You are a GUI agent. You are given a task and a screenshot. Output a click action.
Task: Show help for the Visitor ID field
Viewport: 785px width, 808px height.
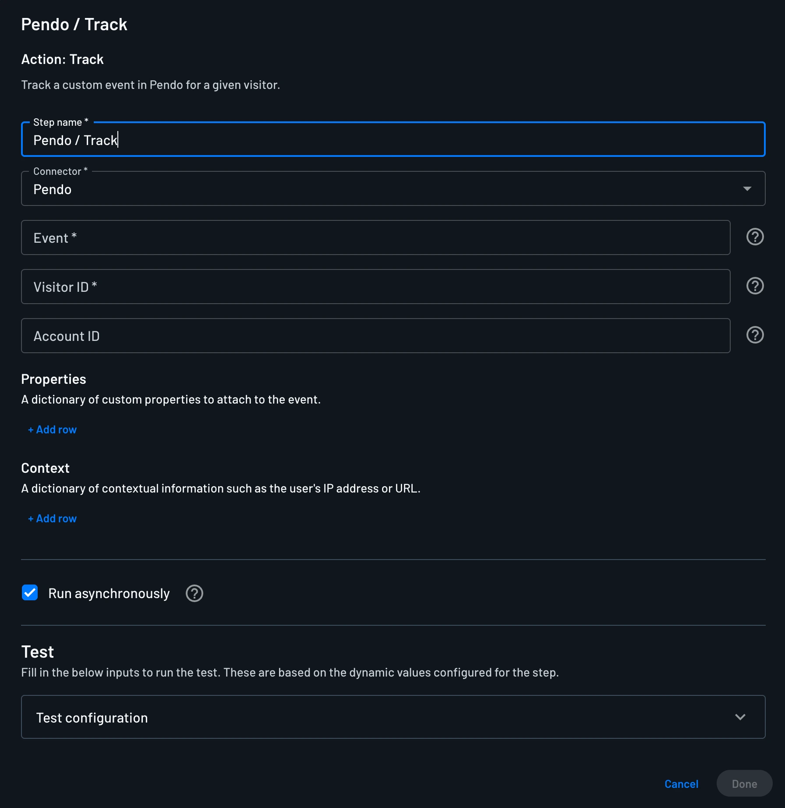click(x=755, y=286)
